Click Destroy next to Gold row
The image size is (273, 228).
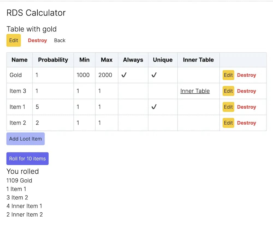[247, 75]
